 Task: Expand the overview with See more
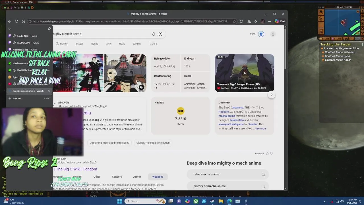tap(261, 128)
